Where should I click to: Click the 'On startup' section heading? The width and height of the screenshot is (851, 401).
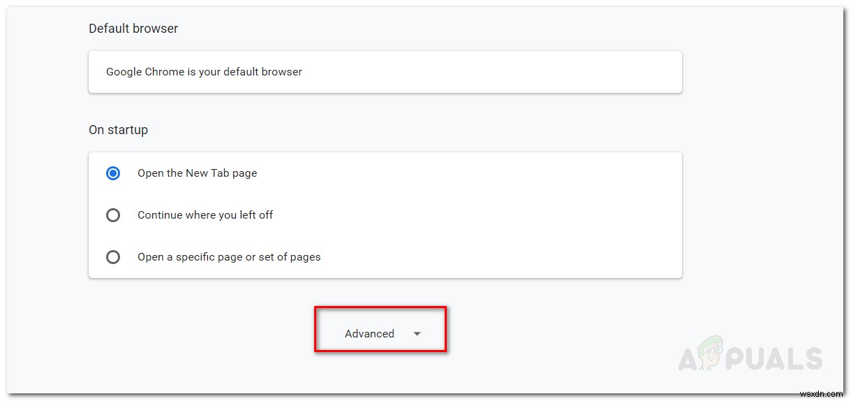[x=118, y=130]
